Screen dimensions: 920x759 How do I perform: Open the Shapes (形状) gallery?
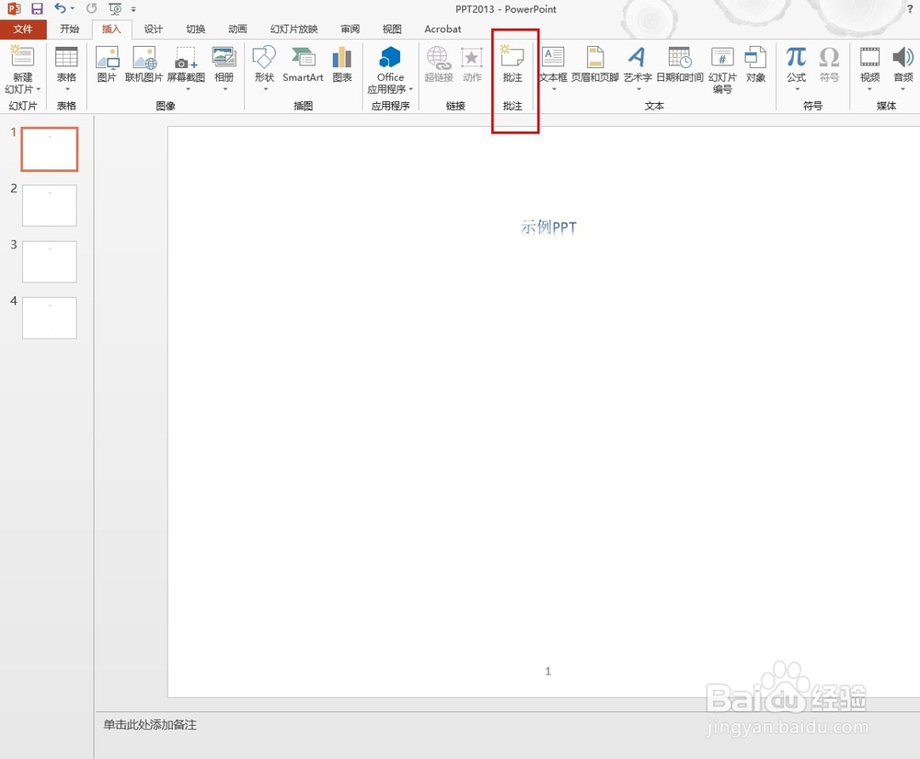[x=264, y=57]
